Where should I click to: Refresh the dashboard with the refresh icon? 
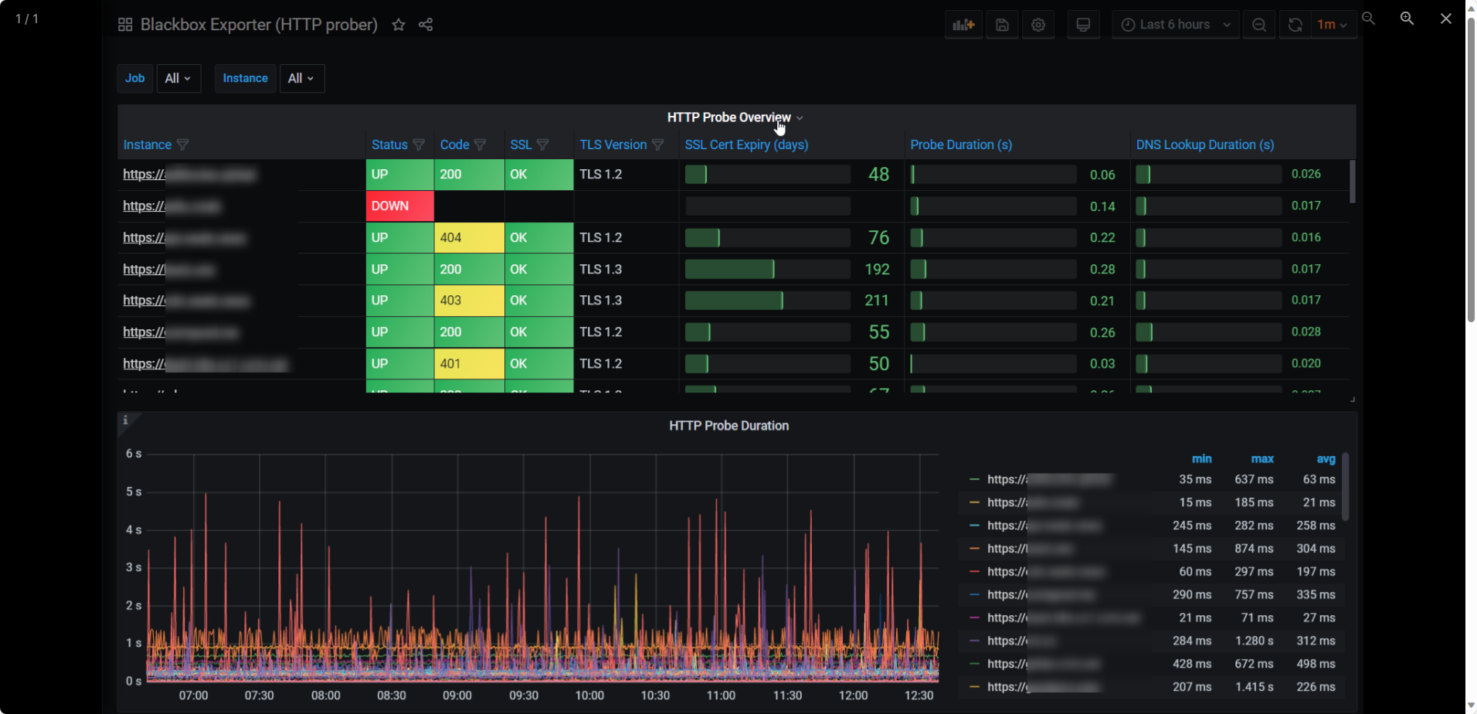pyautogui.click(x=1295, y=25)
